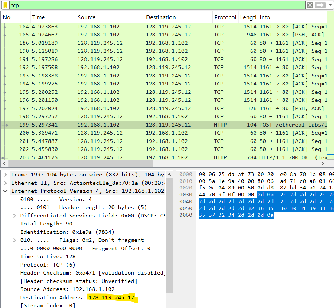This screenshot has width=334, height=308.
Task: Select the Identification 0x1e9a field
Action: pos(67,232)
